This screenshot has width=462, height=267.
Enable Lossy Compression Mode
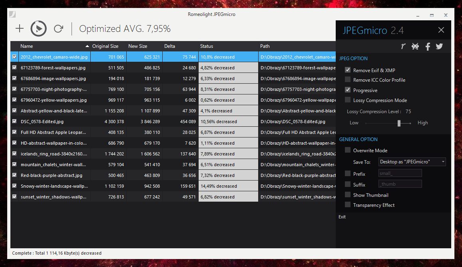tap(348, 100)
